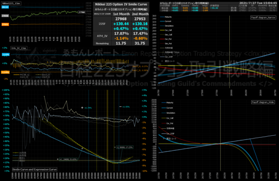Image resolution: width=279 pixels, height=181 pixels.
Task: Click the Maturity legend entry in wide payoff
Action: [167, 103]
